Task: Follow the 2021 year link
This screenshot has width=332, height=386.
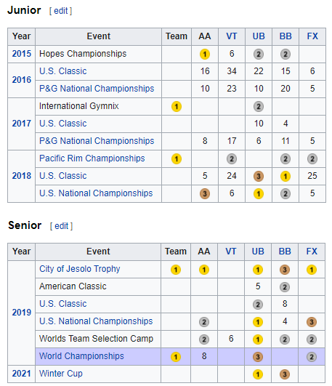Action: [22, 374]
